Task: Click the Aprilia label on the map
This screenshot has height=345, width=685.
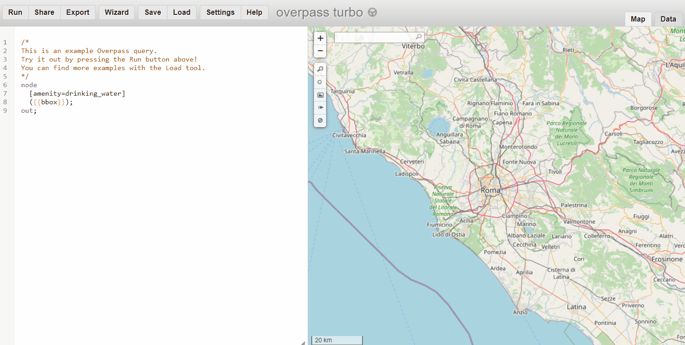Action: [x=524, y=272]
